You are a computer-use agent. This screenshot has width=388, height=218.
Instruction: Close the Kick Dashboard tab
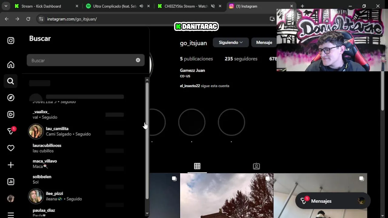coord(77,6)
